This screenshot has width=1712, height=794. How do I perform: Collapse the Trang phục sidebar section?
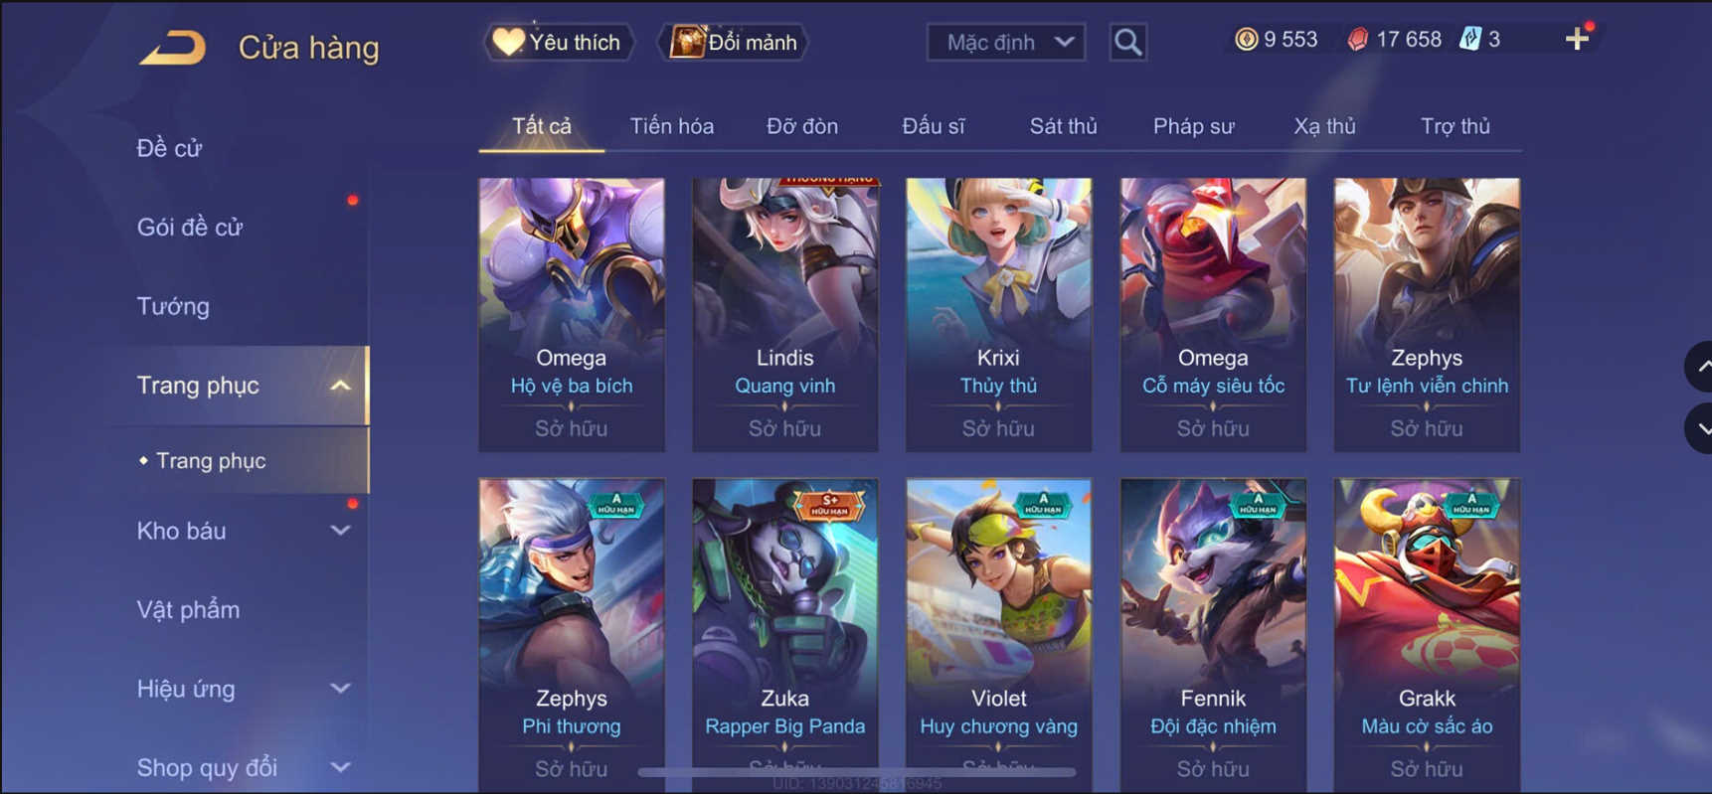tap(340, 386)
